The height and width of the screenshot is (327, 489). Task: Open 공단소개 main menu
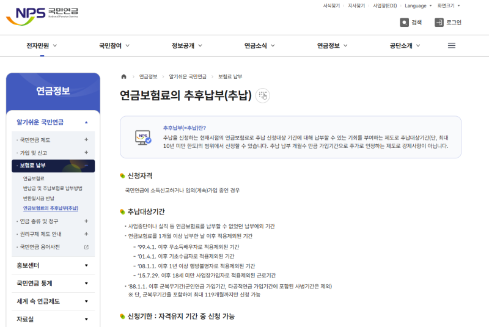405,45
